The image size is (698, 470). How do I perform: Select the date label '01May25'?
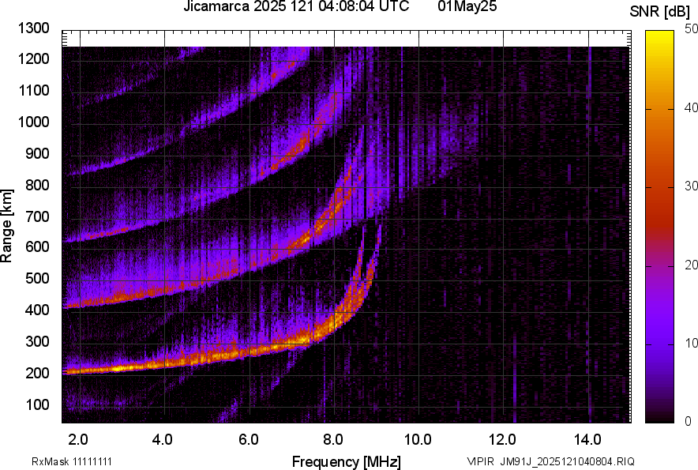click(x=467, y=6)
